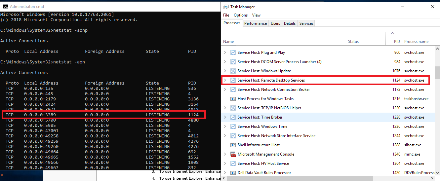Select Dell Data Vault Rules Processor row

click(328, 173)
